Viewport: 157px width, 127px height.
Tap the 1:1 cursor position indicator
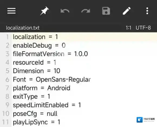pyautogui.click(x=129, y=28)
